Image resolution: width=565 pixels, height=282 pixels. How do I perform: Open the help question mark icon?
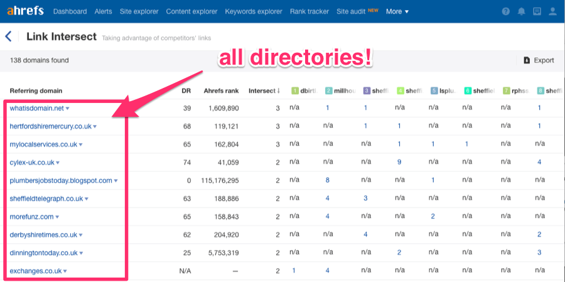506,12
